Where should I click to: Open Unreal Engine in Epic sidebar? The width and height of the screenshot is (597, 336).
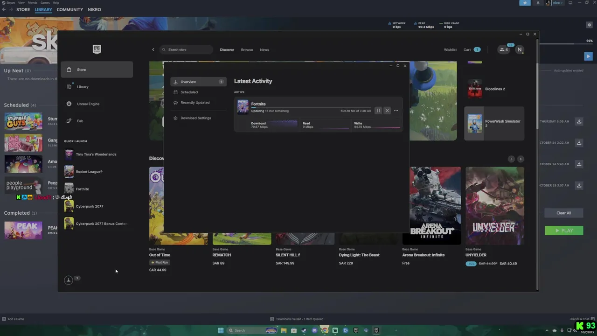pos(97,104)
